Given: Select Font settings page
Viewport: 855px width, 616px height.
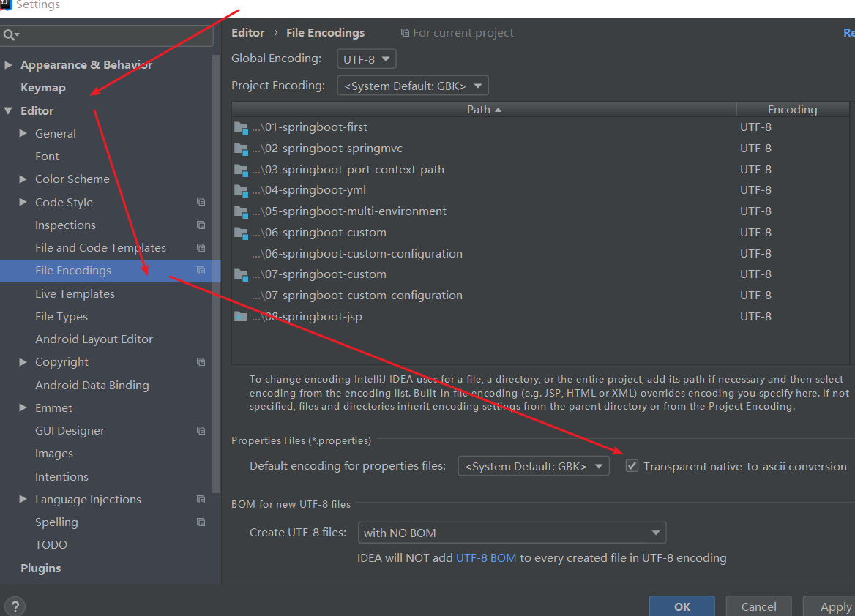Looking at the screenshot, I should tap(47, 157).
